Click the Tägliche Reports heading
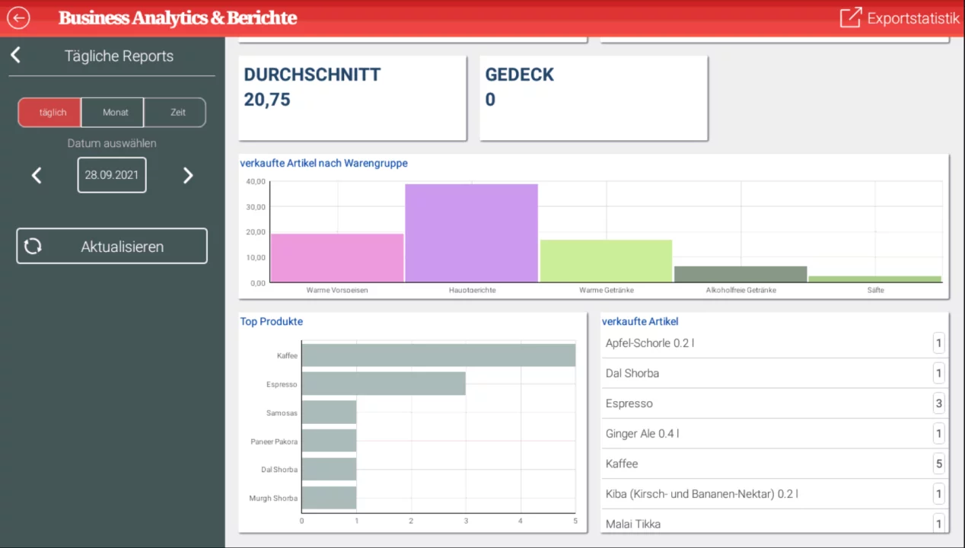The width and height of the screenshot is (965, 548). coord(119,56)
